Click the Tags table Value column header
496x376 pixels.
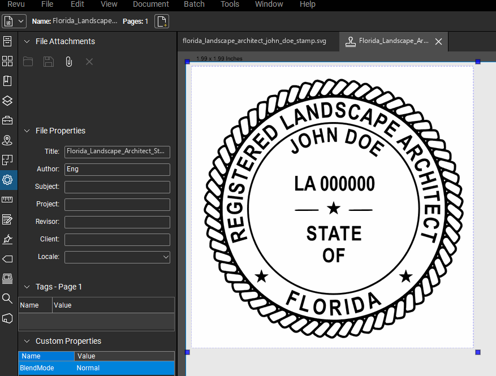(113, 305)
